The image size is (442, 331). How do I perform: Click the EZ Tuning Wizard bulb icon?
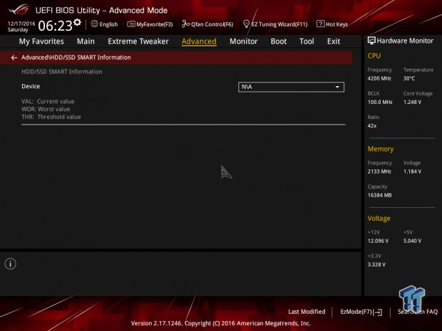pos(246,24)
